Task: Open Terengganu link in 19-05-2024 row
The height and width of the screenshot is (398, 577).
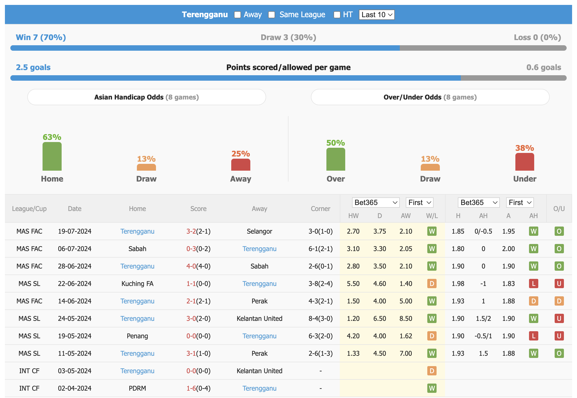Action: click(260, 336)
